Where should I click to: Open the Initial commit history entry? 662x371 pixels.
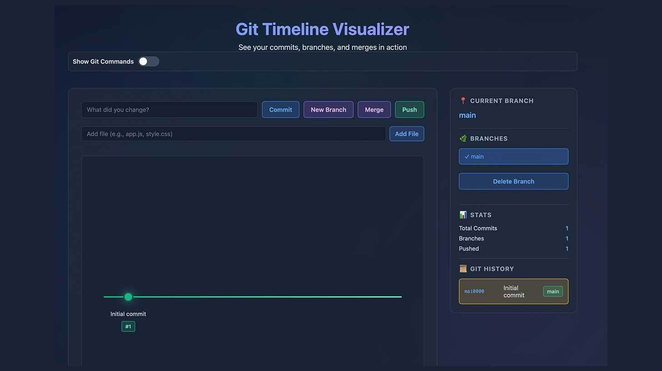pos(514,291)
